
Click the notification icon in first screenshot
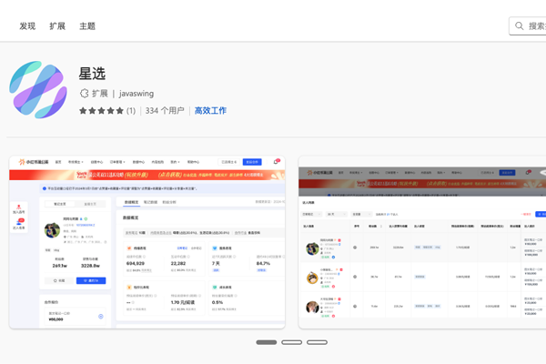(x=276, y=162)
